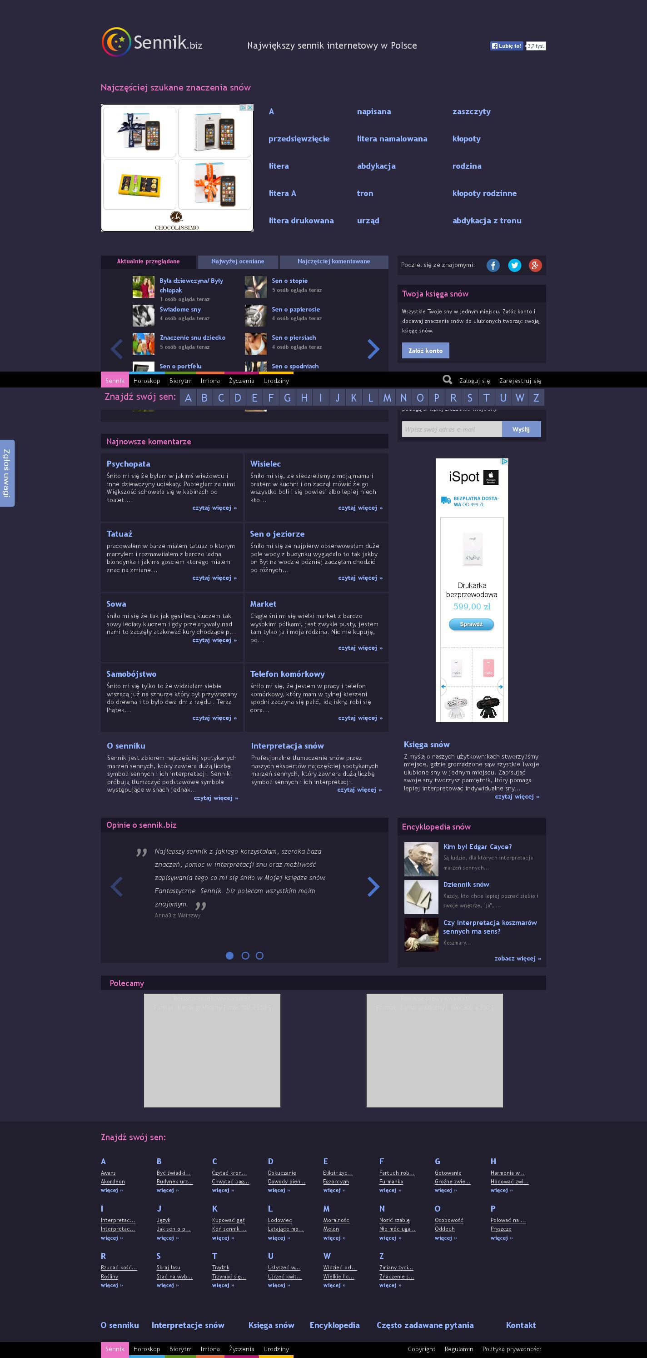This screenshot has height=1358, width=647.
Task: Click the Sennik.biz logo
Action: pyautogui.click(x=152, y=42)
